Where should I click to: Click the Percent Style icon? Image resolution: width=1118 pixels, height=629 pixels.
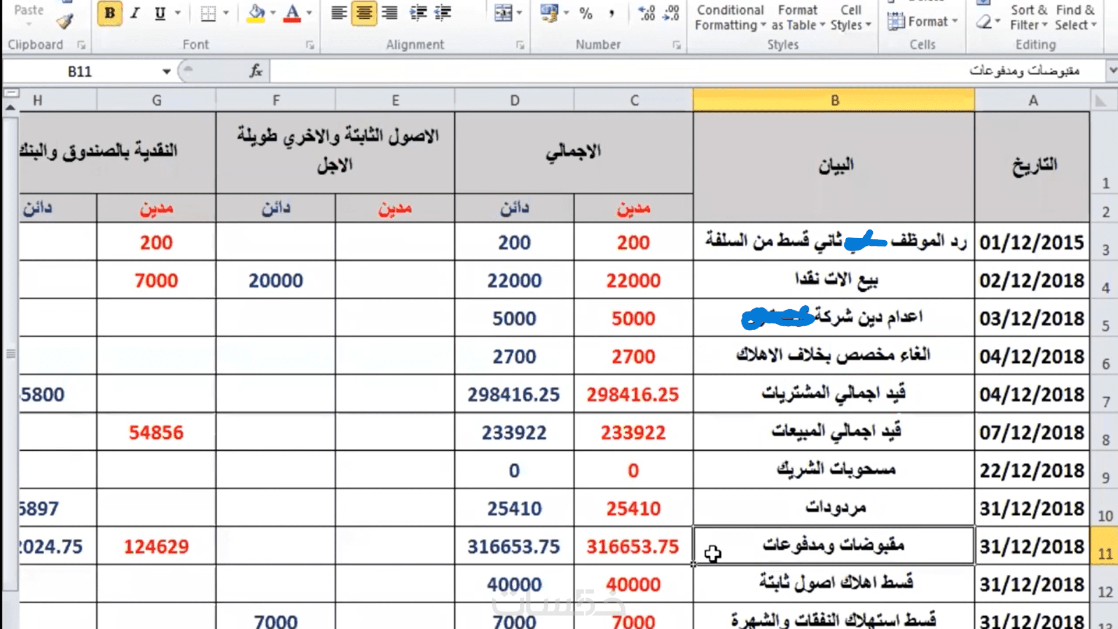(x=586, y=13)
